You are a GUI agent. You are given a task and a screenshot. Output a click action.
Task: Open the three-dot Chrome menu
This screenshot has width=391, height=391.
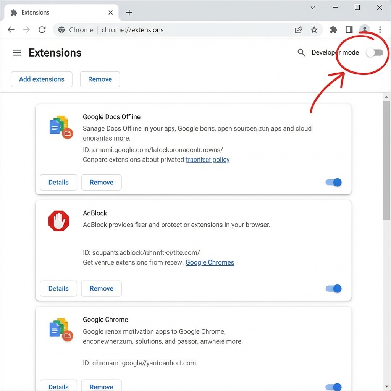pyautogui.click(x=380, y=29)
